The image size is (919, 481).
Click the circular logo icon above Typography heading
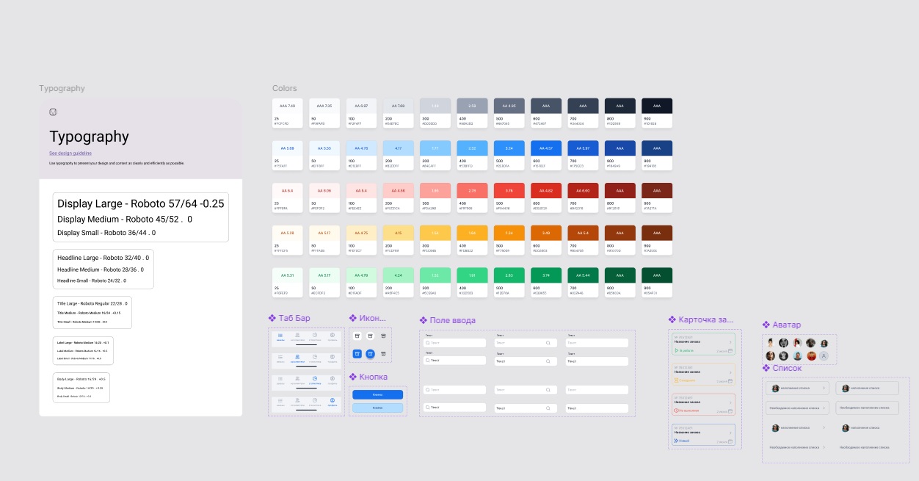53,112
